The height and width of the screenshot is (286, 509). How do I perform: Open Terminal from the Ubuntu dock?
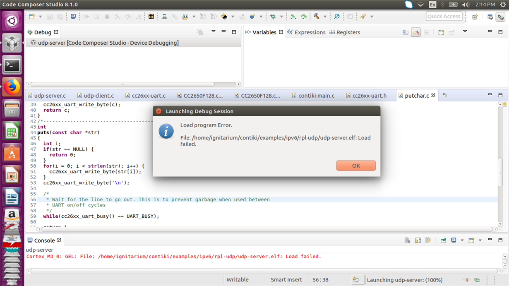(x=12, y=65)
